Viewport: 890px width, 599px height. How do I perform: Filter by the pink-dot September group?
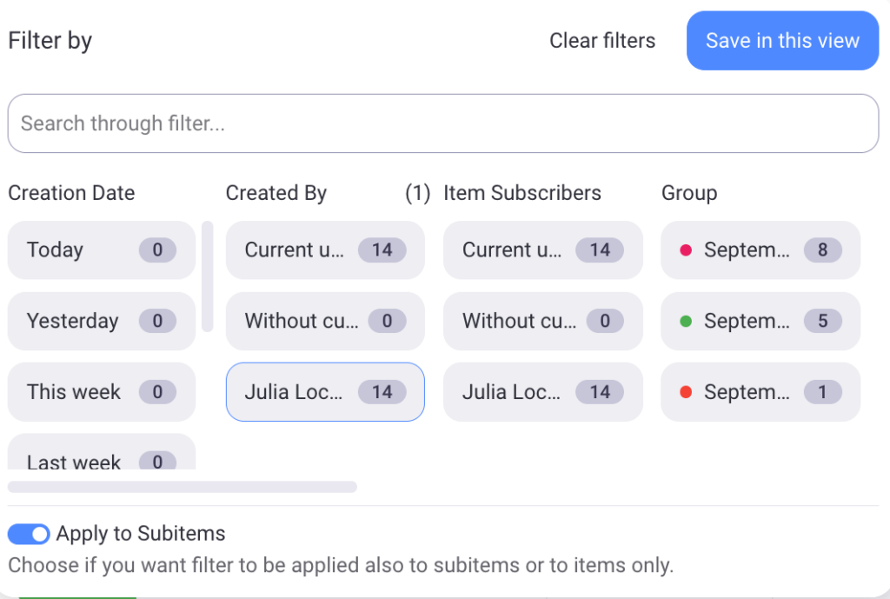[x=760, y=250]
